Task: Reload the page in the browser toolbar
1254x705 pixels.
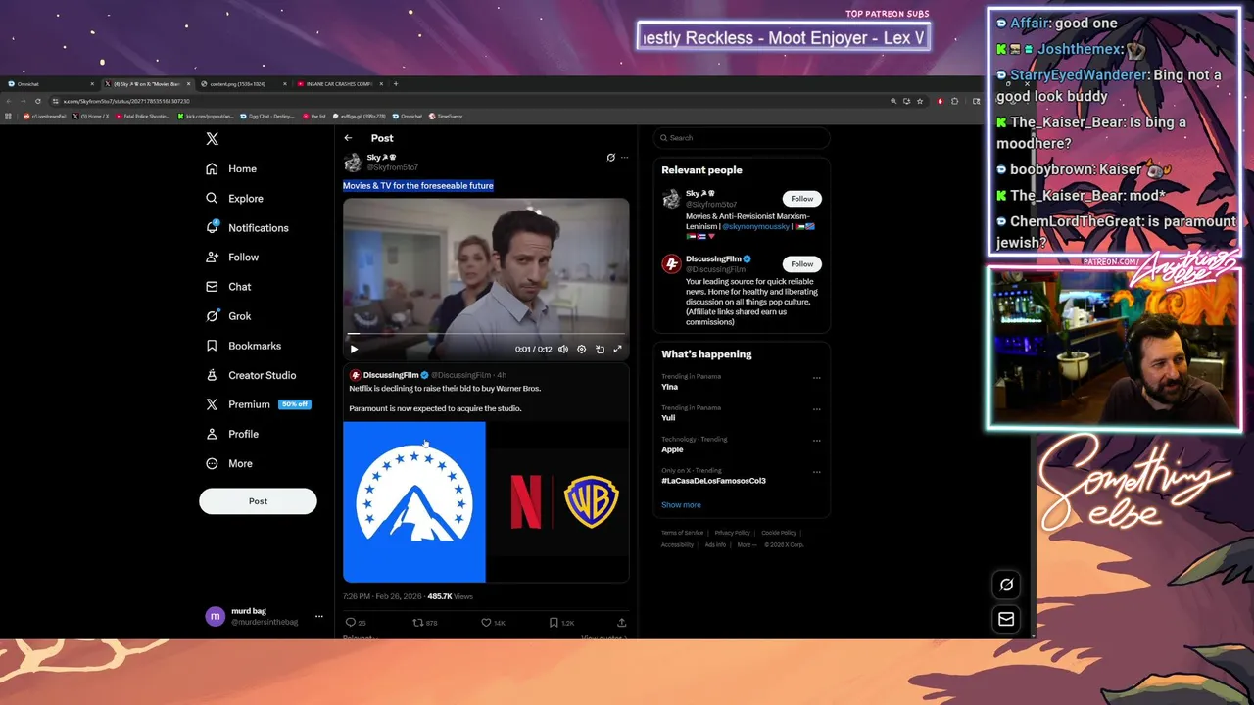Action: coord(38,101)
